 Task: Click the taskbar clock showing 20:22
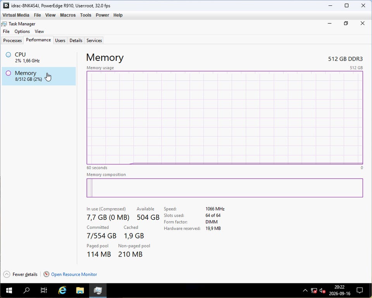pos(339,287)
